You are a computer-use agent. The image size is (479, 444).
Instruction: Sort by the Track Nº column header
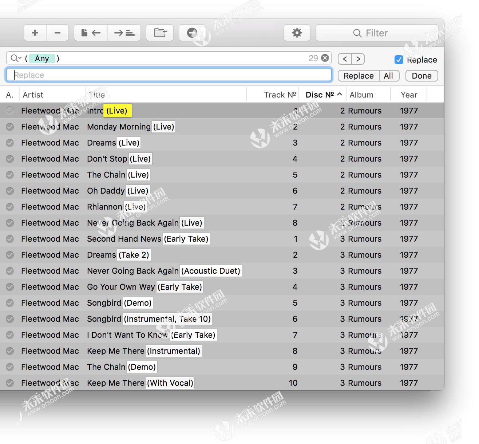tap(273, 95)
